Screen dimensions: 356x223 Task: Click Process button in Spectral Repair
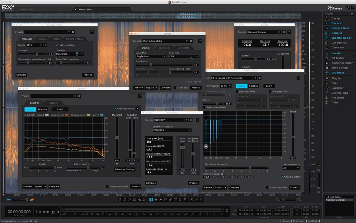(x=88, y=75)
